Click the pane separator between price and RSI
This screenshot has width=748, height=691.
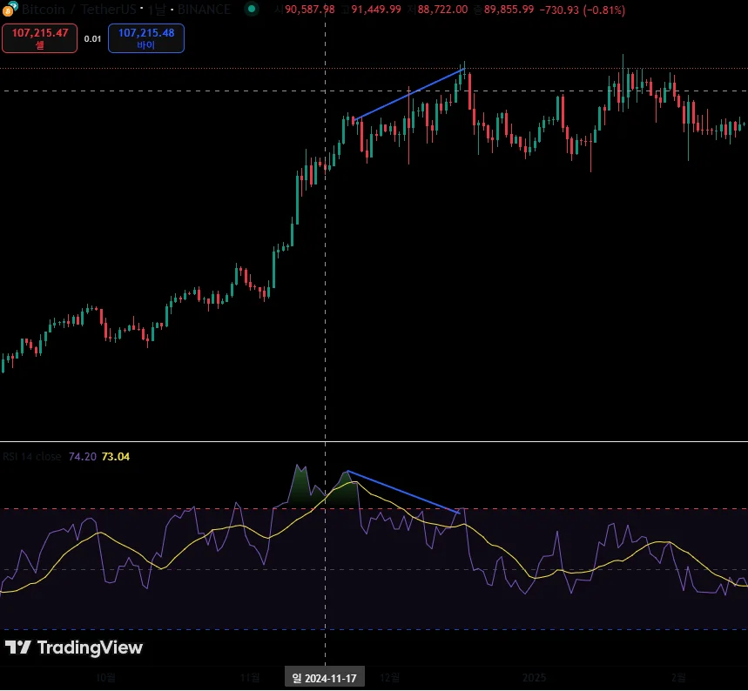click(x=374, y=441)
